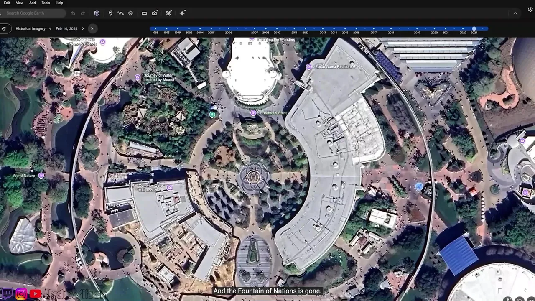This screenshot has height=301, width=535.
Task: Open the Add menu
Action: (x=33, y=3)
